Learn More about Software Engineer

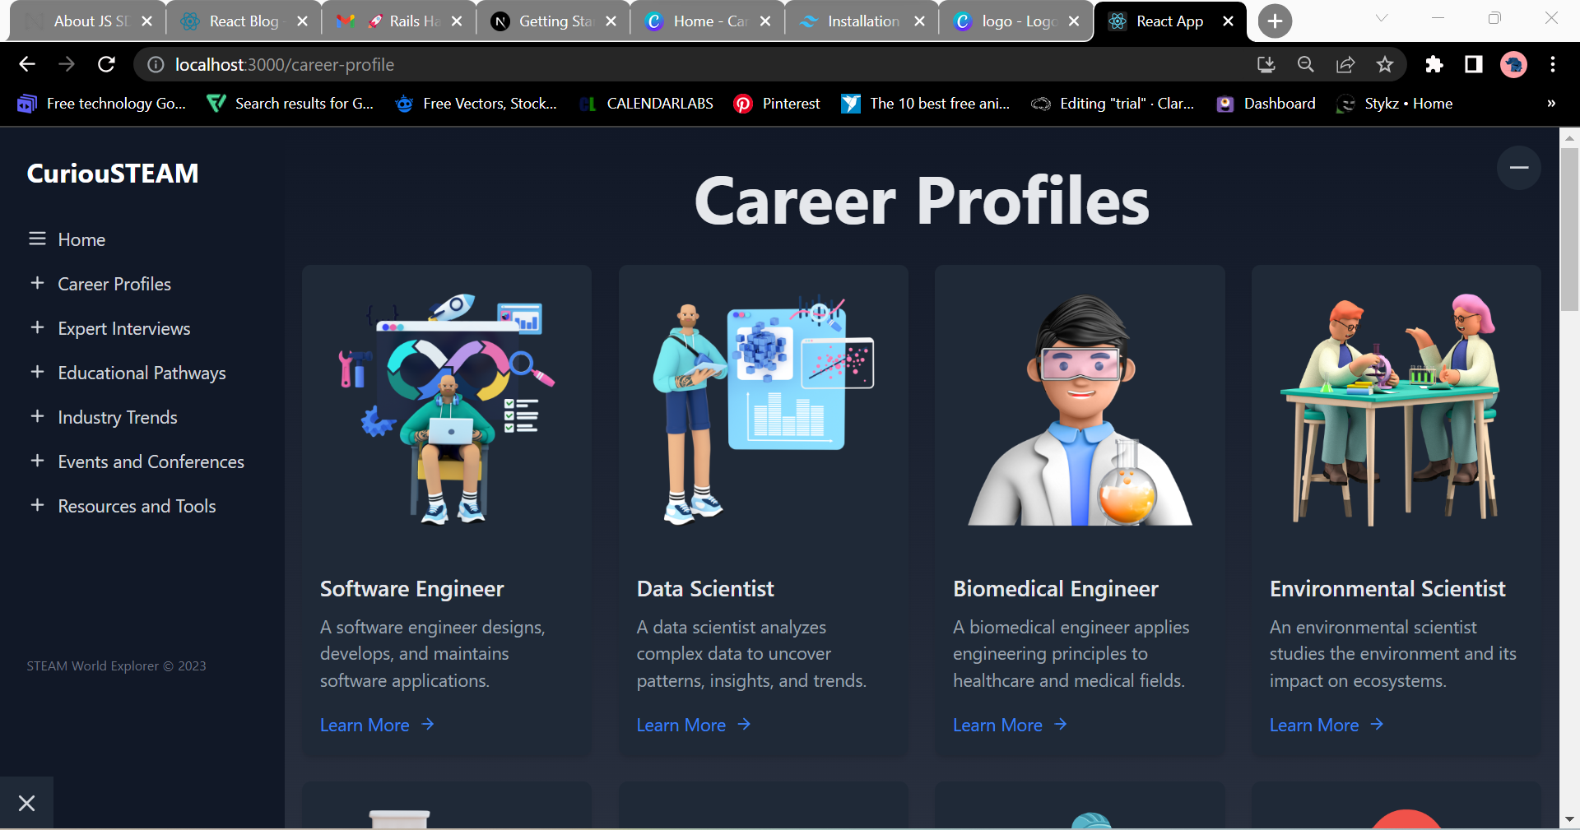[x=377, y=725]
